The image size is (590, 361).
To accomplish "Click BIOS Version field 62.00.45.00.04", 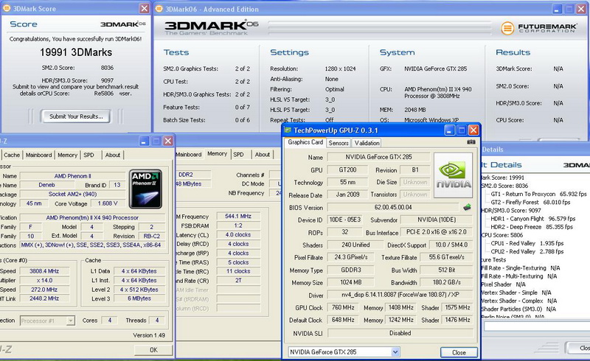I will tap(393, 207).
